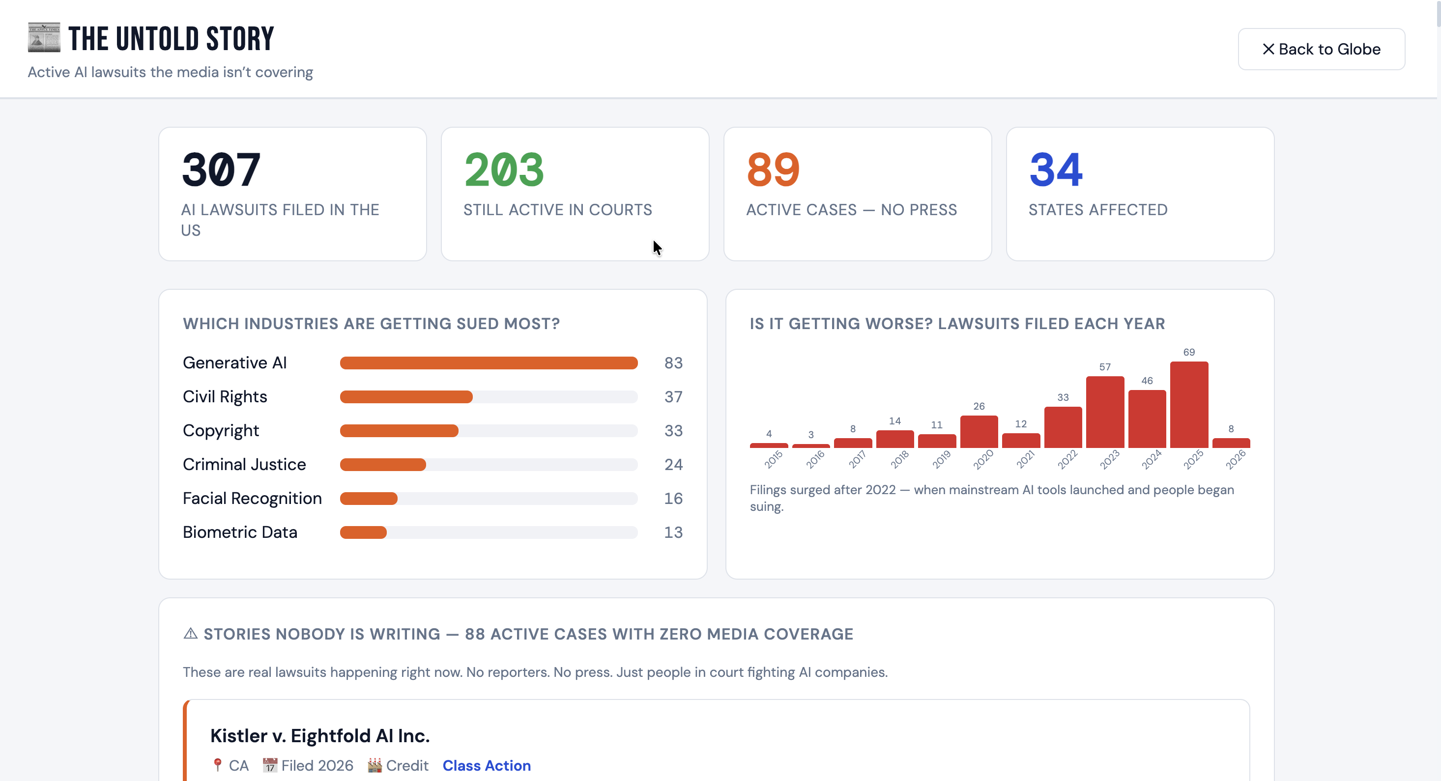Screen dimensions: 1441x781
Task: Click the Generative AI progress bar
Action: click(489, 363)
